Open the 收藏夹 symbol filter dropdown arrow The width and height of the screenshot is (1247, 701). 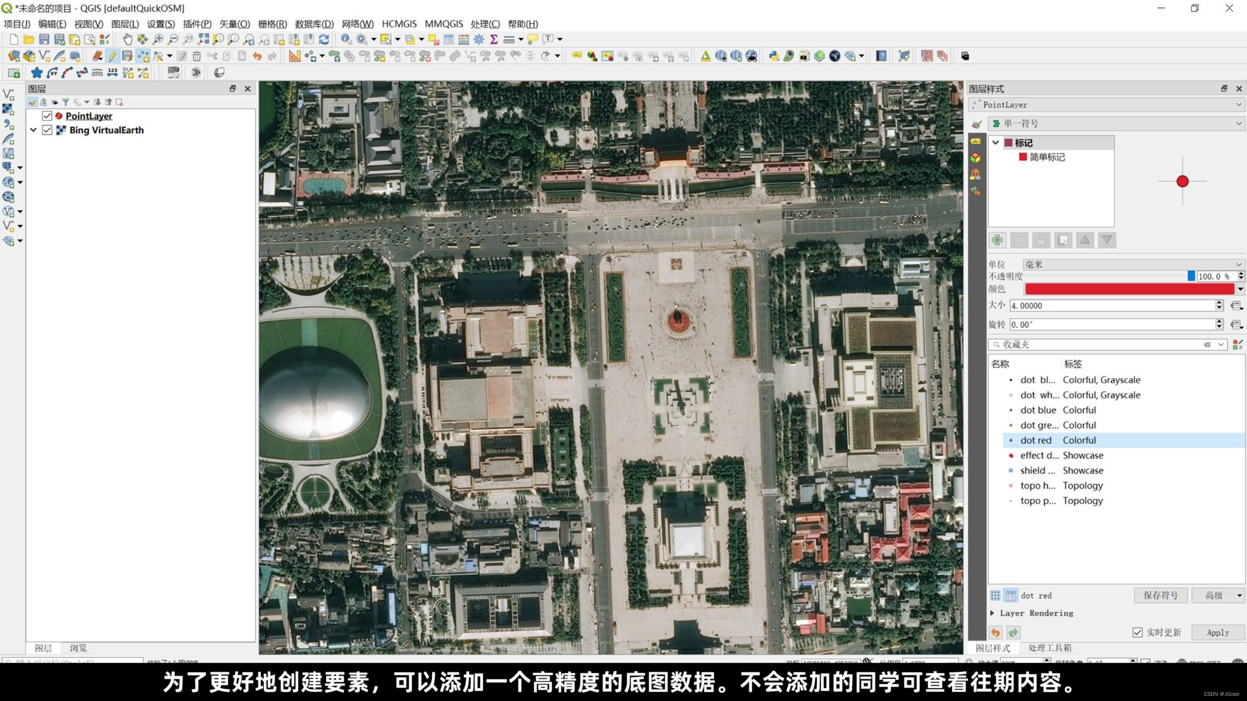point(1221,344)
